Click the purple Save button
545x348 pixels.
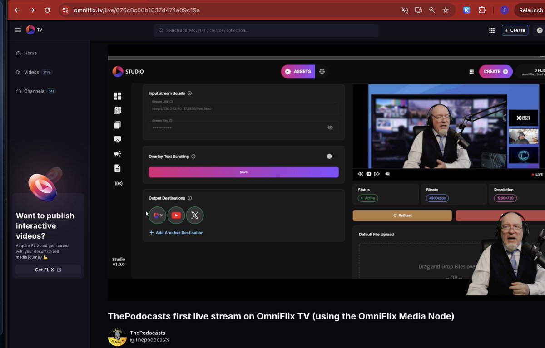pyautogui.click(x=243, y=172)
